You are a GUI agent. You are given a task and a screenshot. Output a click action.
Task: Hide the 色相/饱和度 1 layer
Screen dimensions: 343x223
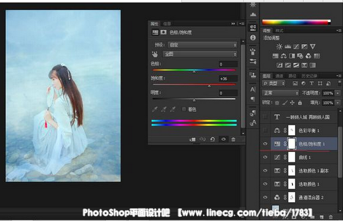[x=265, y=144]
